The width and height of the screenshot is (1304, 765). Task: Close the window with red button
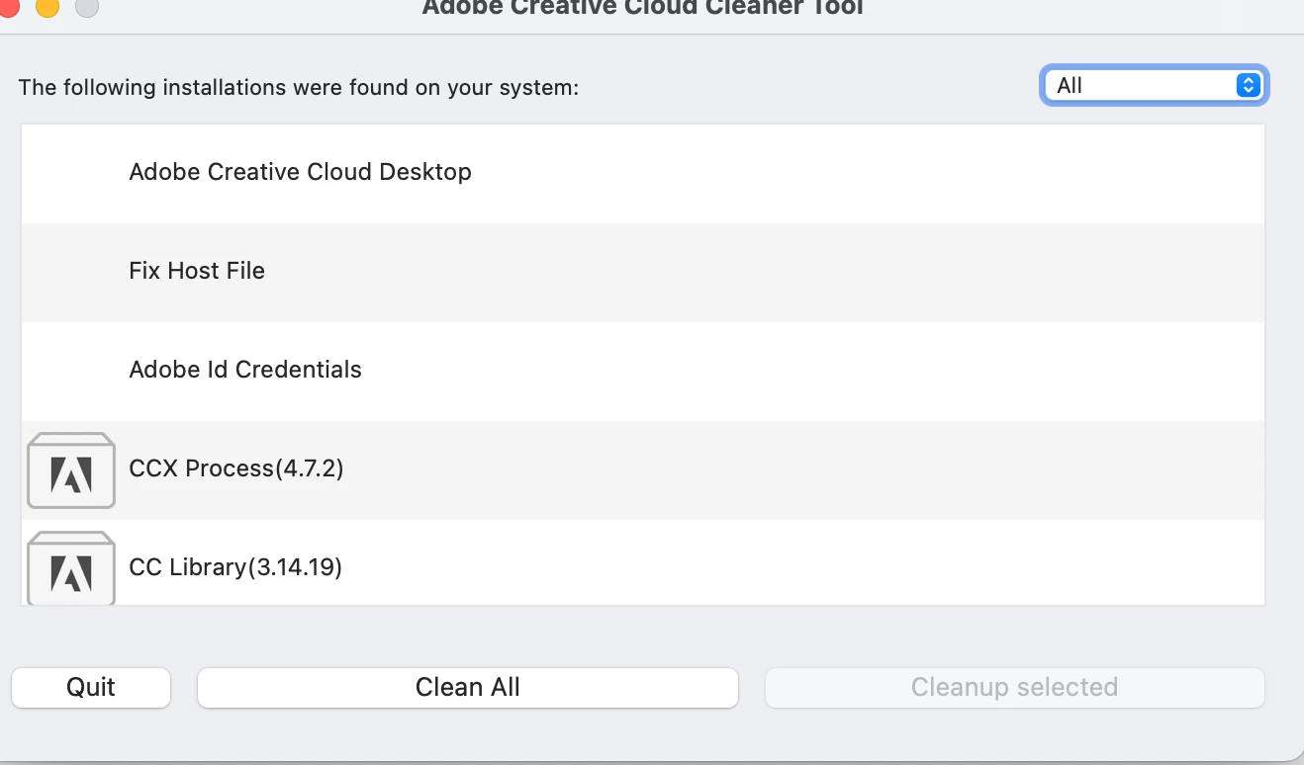[x=8, y=7]
